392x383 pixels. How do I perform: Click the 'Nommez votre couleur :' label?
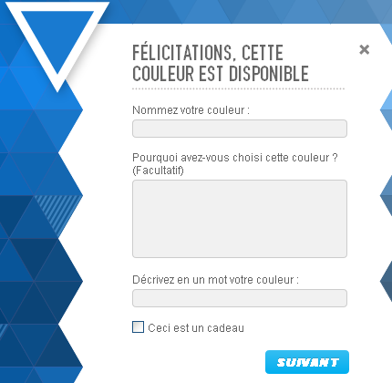point(191,110)
